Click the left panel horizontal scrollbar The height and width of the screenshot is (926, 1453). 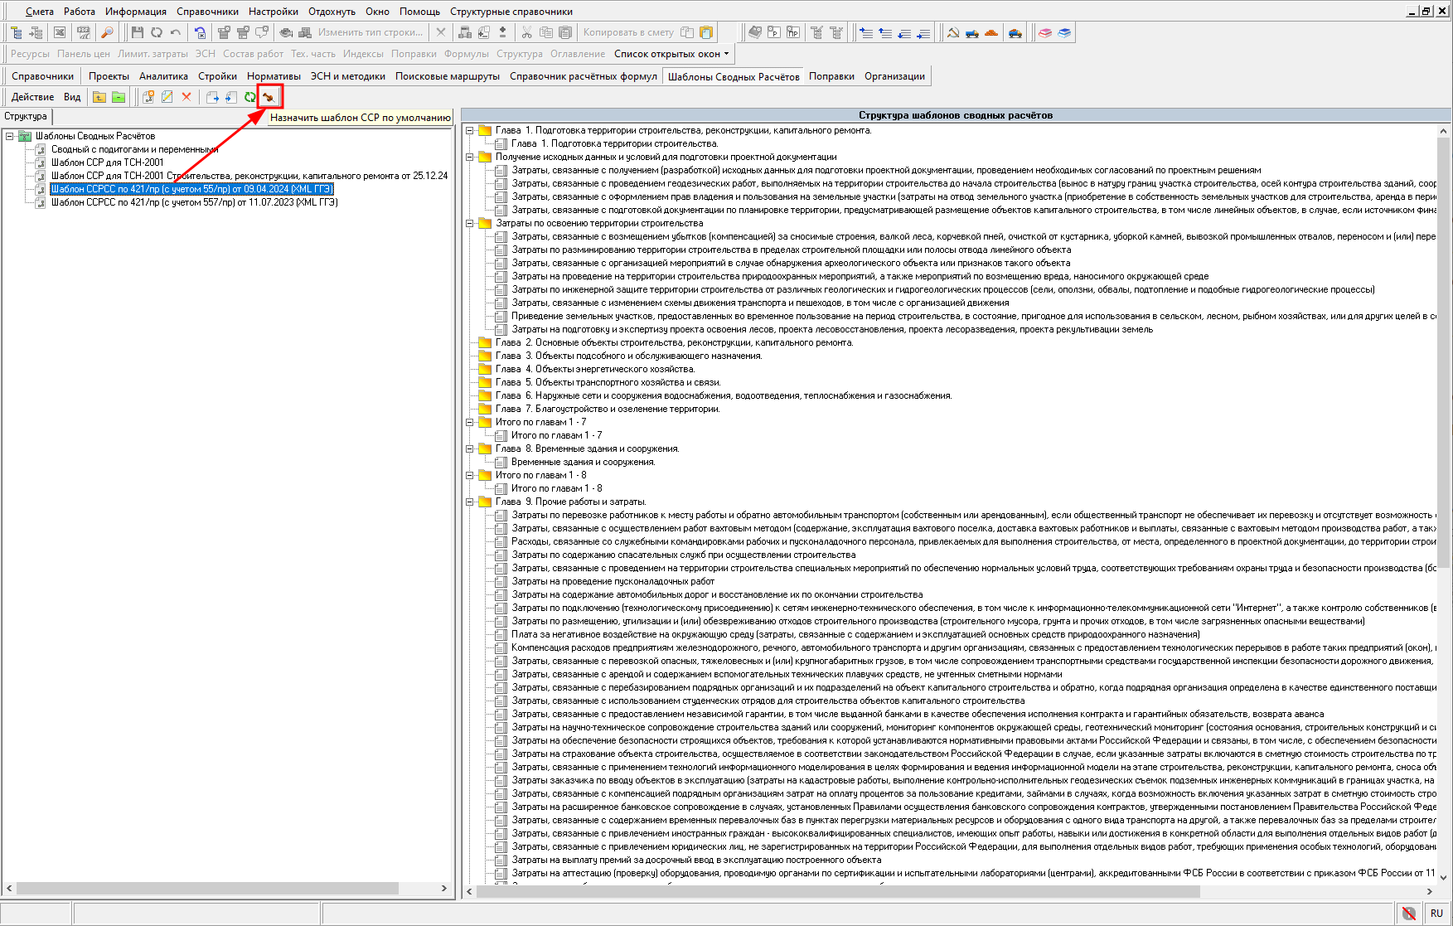pos(207,888)
